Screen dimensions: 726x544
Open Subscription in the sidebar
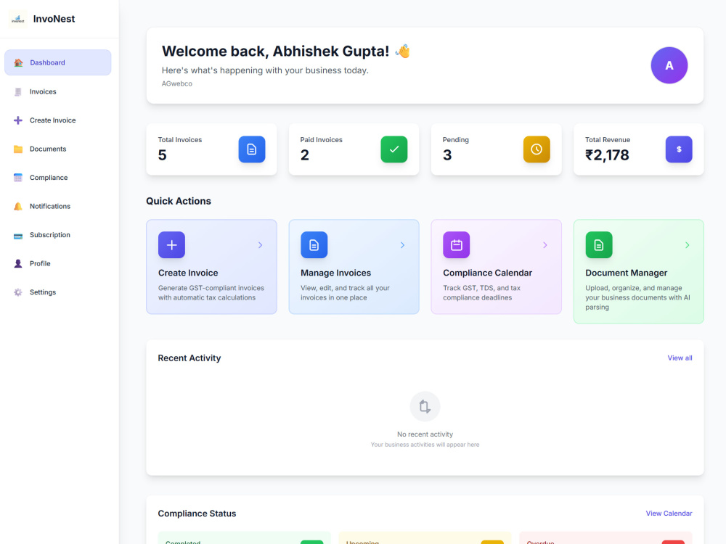(x=58, y=235)
